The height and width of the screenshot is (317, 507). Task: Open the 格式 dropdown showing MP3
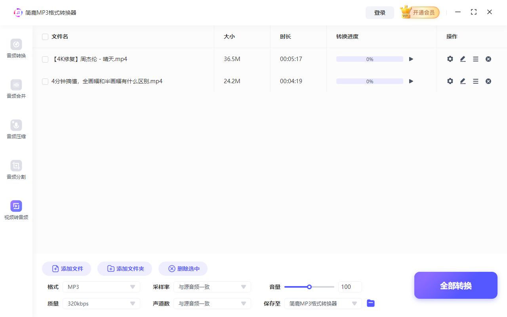coord(101,286)
